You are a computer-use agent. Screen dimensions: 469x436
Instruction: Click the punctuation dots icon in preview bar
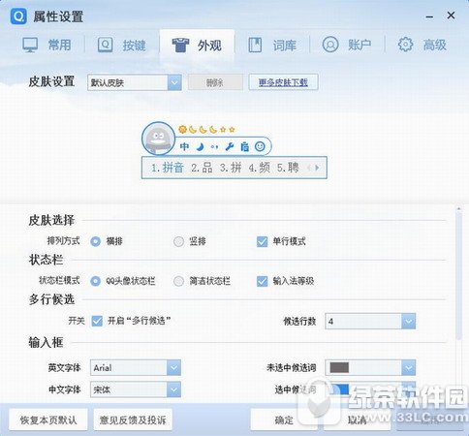214,147
